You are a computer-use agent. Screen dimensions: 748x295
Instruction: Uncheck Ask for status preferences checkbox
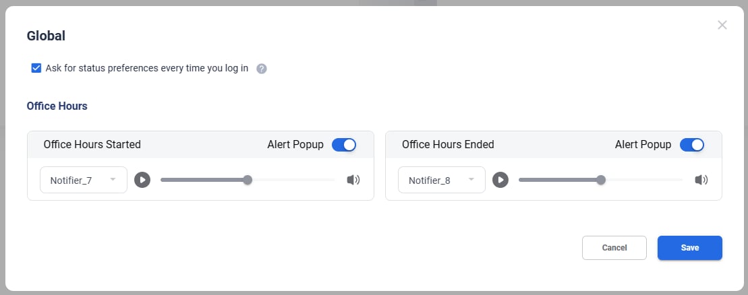pos(36,68)
